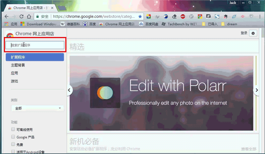The height and width of the screenshot is (154, 265).
Task: Click the secure lock 安全 indicator
Action: pos(42,17)
